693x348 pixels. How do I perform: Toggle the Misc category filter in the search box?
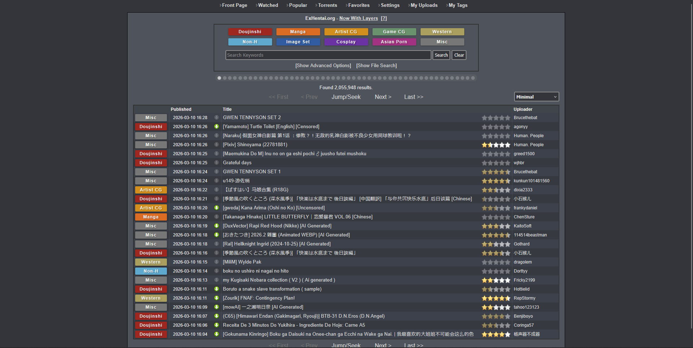[x=442, y=42]
